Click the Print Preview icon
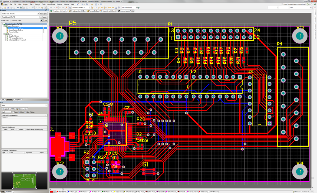The height and width of the screenshot is (193, 317). [14, 7]
